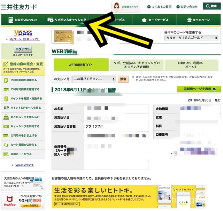
Task: Click the 三井住友カード logo
Action: 19,7
